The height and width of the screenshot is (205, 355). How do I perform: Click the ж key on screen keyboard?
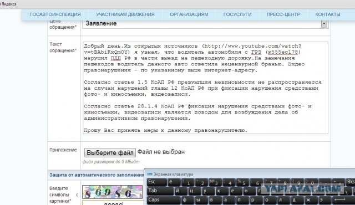[x=311, y=200]
